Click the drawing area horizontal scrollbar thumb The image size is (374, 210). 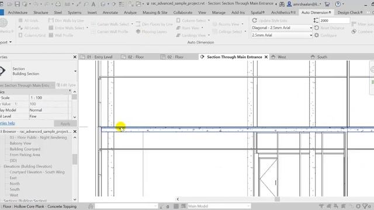277,199
